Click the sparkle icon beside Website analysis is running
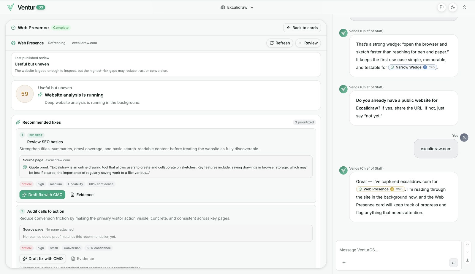Image resolution: width=475 pixels, height=274 pixels. click(40, 95)
